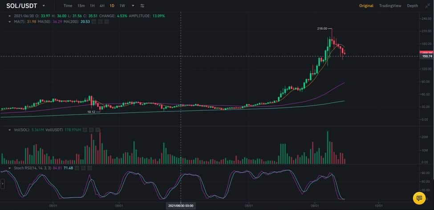Click the first icon button after MA(200) value
The image size is (434, 210).
coord(94,21)
